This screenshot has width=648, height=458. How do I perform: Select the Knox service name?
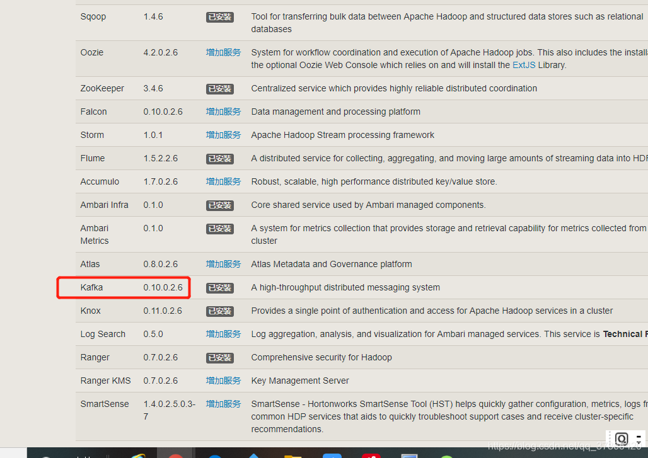click(91, 311)
